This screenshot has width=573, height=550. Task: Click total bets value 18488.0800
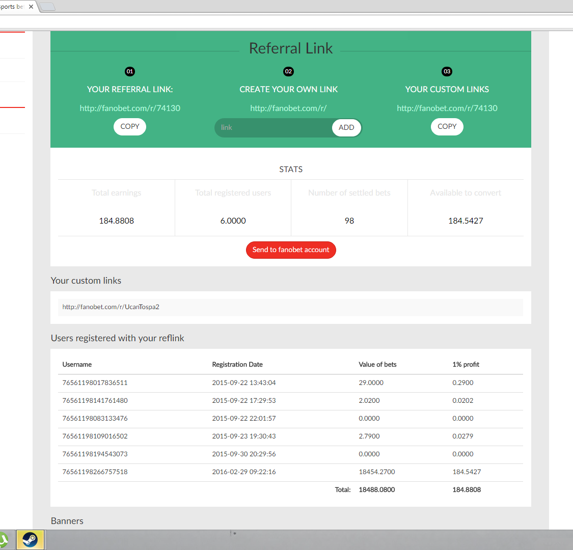(x=377, y=490)
